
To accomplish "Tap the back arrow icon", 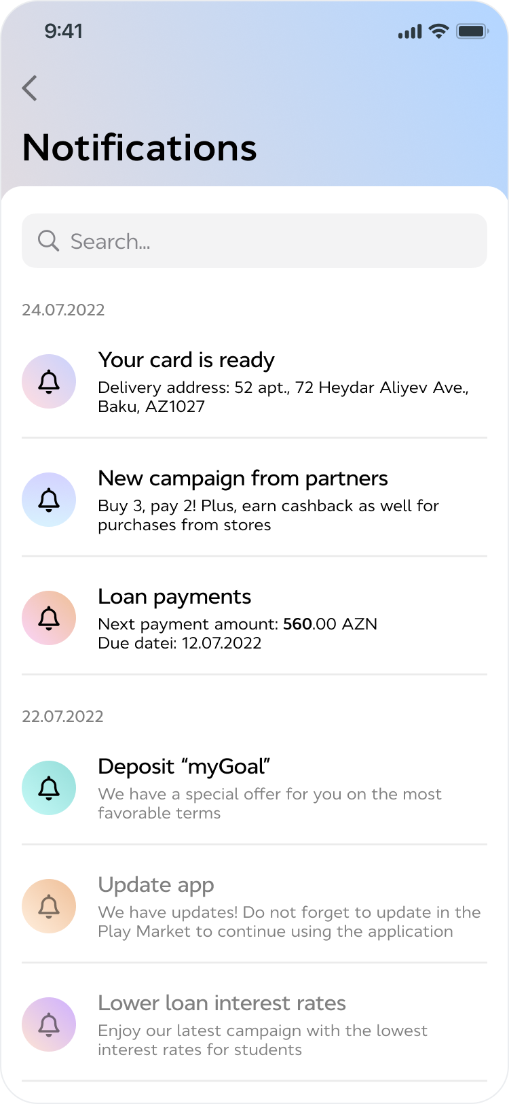I will click(x=30, y=88).
